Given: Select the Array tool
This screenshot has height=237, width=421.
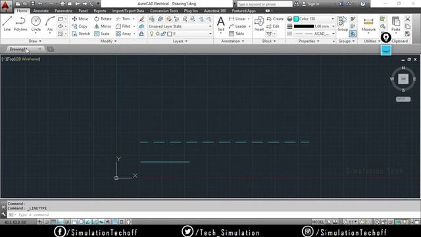Looking at the screenshot, I should coord(123,34).
